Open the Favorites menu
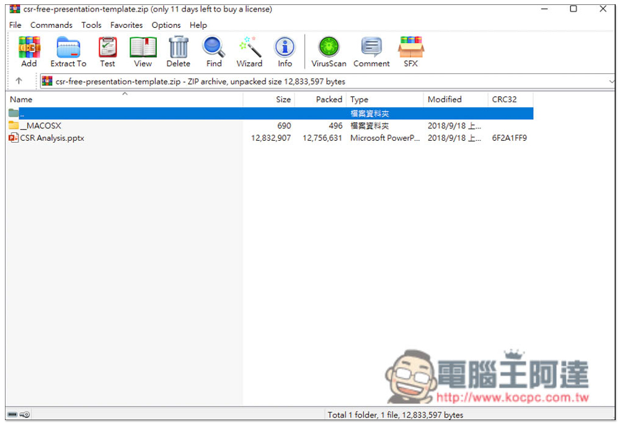The height and width of the screenshot is (425, 620). coord(126,25)
